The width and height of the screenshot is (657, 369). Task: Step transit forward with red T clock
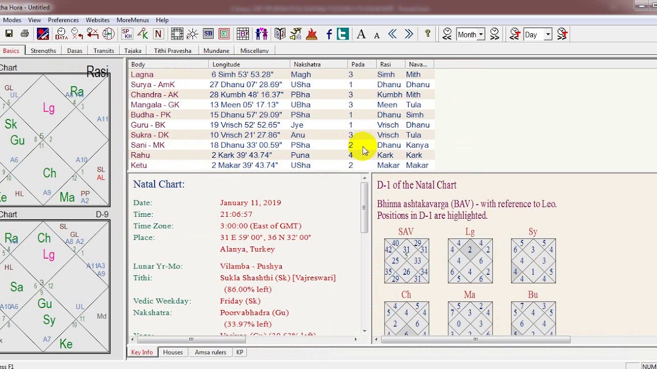pyautogui.click(x=562, y=34)
